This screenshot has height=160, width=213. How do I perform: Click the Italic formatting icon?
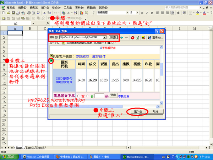tap(147, 13)
